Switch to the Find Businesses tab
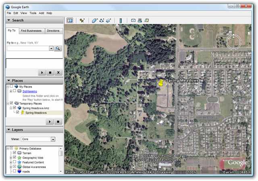Image resolution: width=258 pixels, height=181 pixels. pos(31,31)
